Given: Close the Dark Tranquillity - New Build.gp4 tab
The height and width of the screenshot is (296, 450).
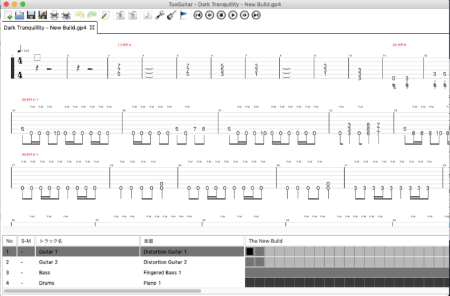Looking at the screenshot, I should pos(93,28).
